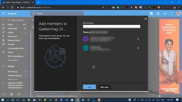182x102 pixels.
Task: Open the Mail app in taskbar
Action: pyautogui.click(x=34, y=100)
